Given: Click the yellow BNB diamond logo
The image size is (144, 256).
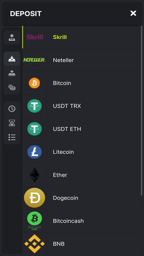Looking at the screenshot, I should tap(35, 244).
